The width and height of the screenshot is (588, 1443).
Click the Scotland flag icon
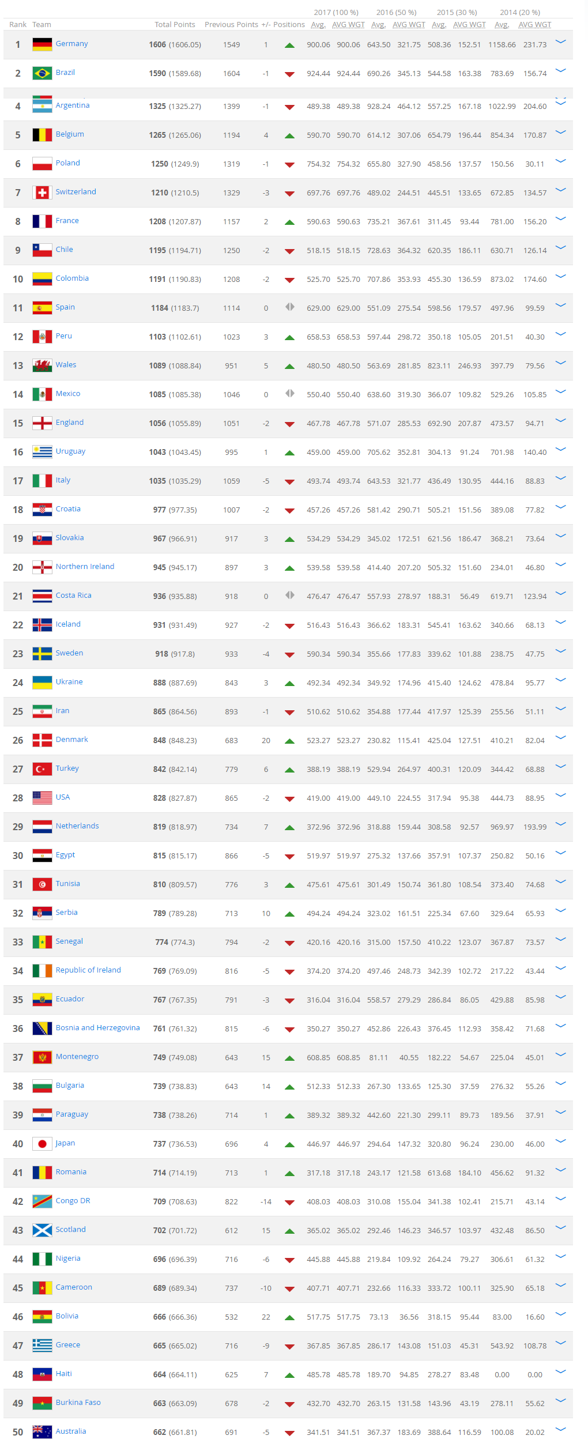coord(42,1230)
